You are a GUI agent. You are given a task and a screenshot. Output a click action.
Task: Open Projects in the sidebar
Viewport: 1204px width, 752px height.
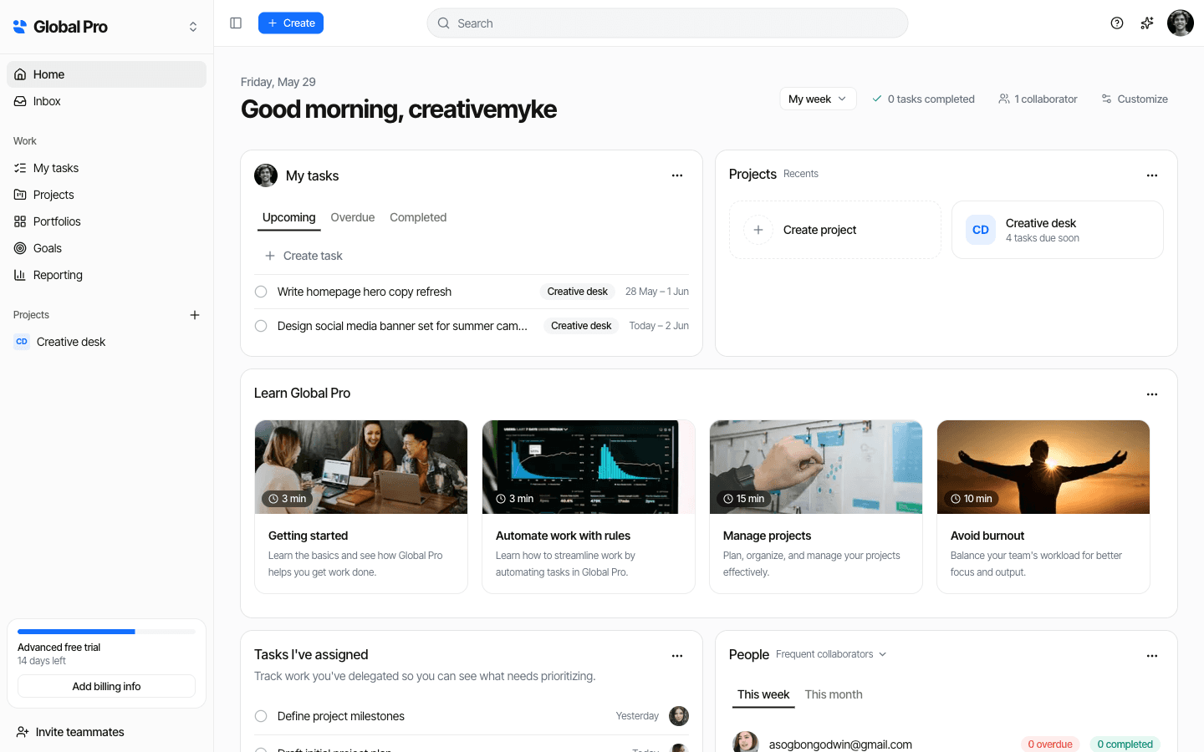tap(106, 195)
